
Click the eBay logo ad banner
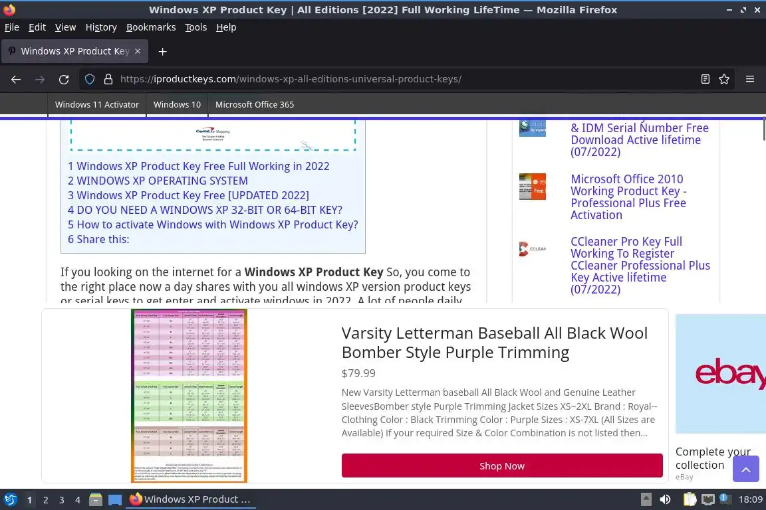(x=721, y=374)
